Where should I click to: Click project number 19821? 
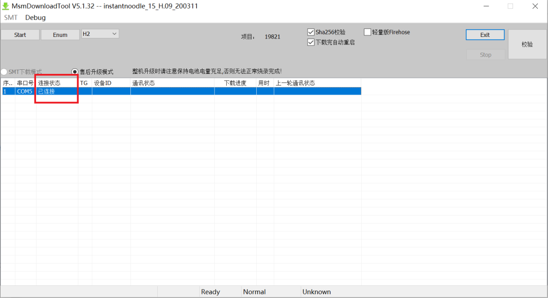pos(272,36)
